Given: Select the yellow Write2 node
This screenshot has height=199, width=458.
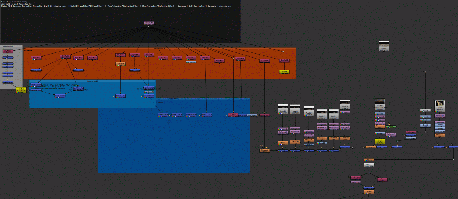Looking at the screenshot, I should (x=380, y=141).
